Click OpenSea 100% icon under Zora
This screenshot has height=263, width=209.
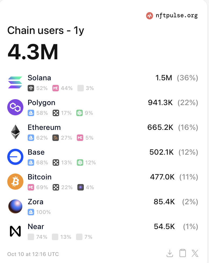(31, 212)
